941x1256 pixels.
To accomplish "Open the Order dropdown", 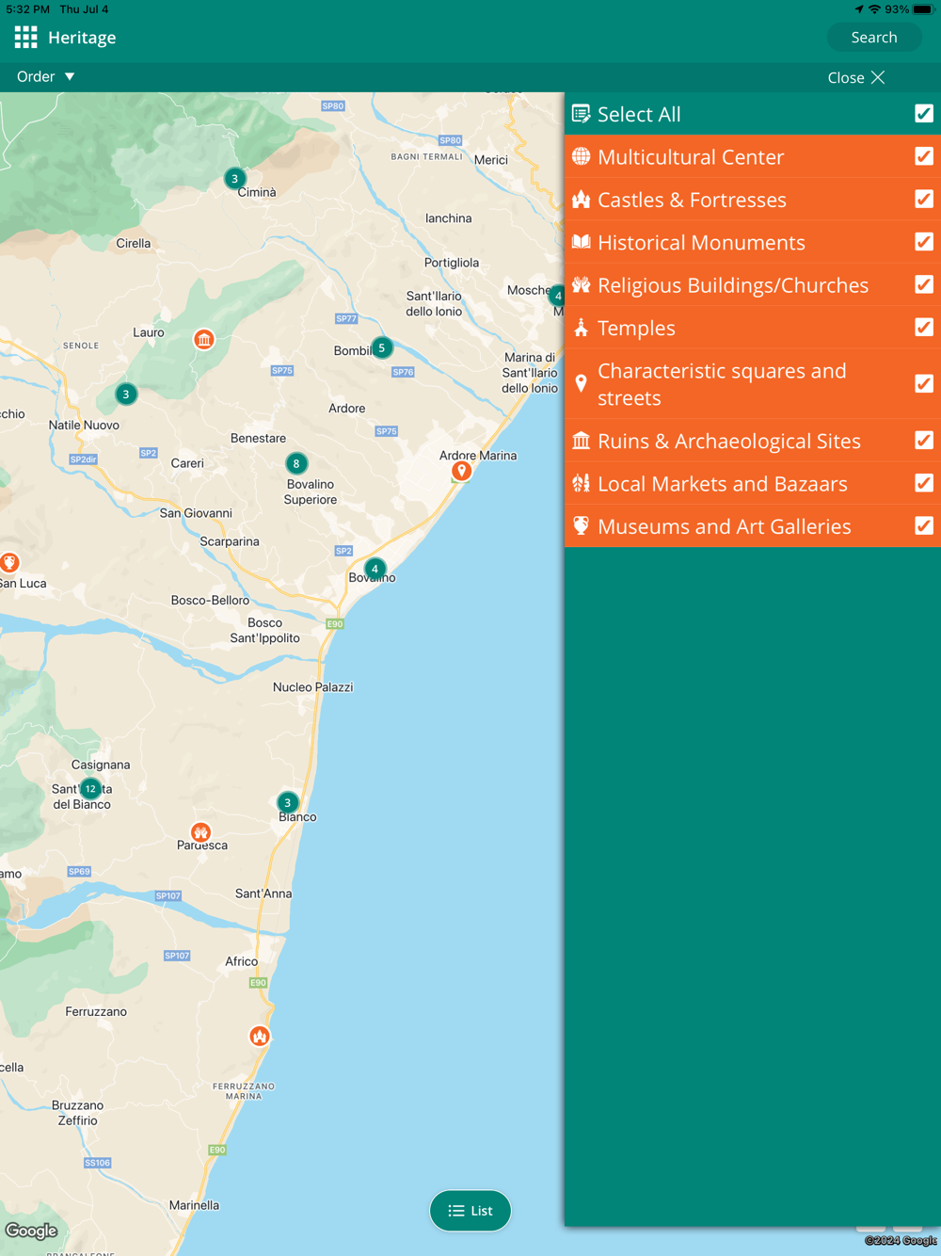I will pyautogui.click(x=45, y=77).
